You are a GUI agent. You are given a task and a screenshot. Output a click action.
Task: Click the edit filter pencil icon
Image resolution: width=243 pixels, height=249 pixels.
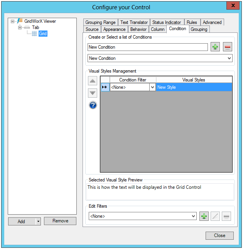[215, 216]
